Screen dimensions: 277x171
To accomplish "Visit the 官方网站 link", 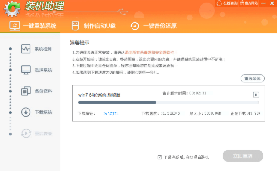I will [249, 3].
